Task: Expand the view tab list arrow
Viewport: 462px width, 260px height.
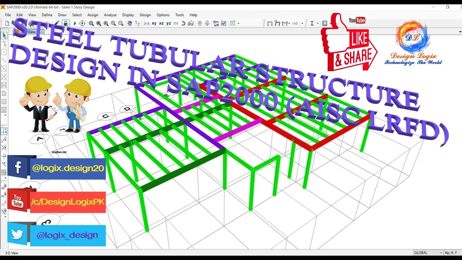Action: point(460,32)
